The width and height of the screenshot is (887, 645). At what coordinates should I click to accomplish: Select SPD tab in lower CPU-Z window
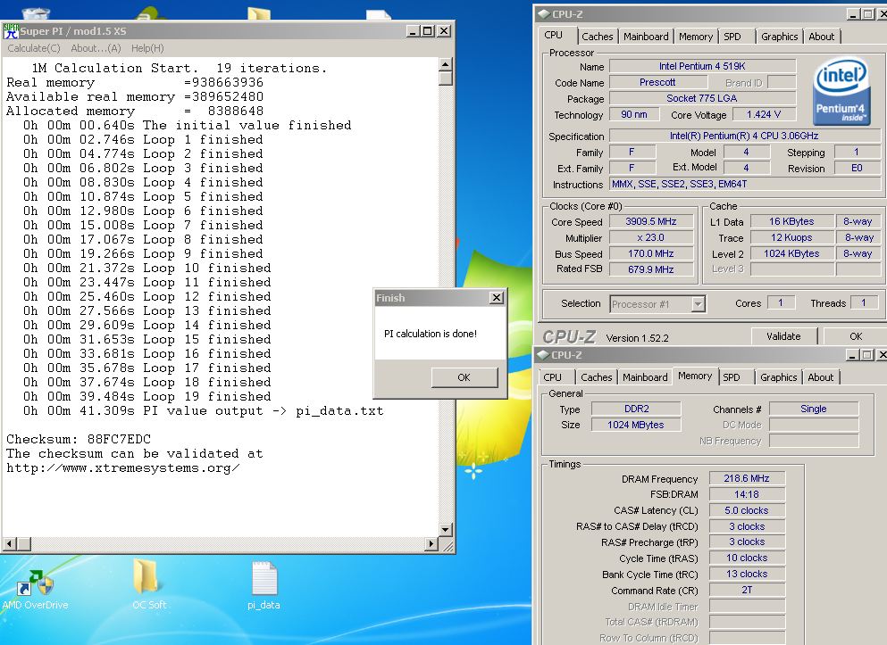(x=731, y=377)
